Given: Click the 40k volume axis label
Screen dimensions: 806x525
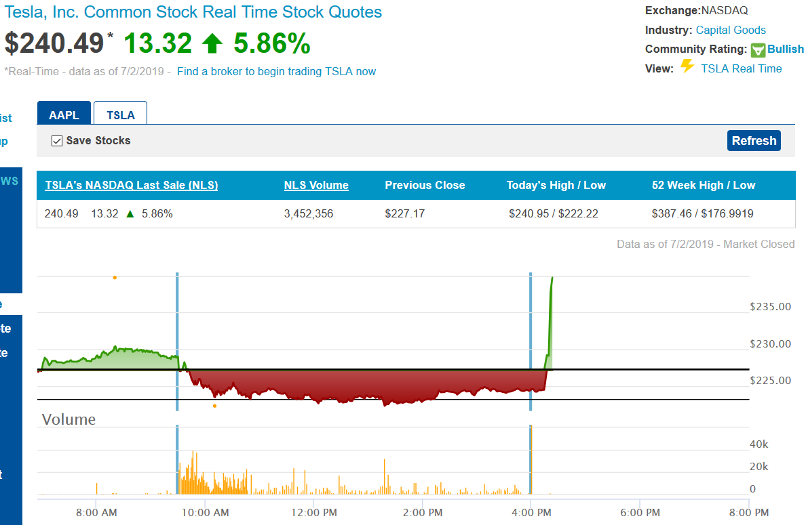Looking at the screenshot, I should click(x=759, y=444).
